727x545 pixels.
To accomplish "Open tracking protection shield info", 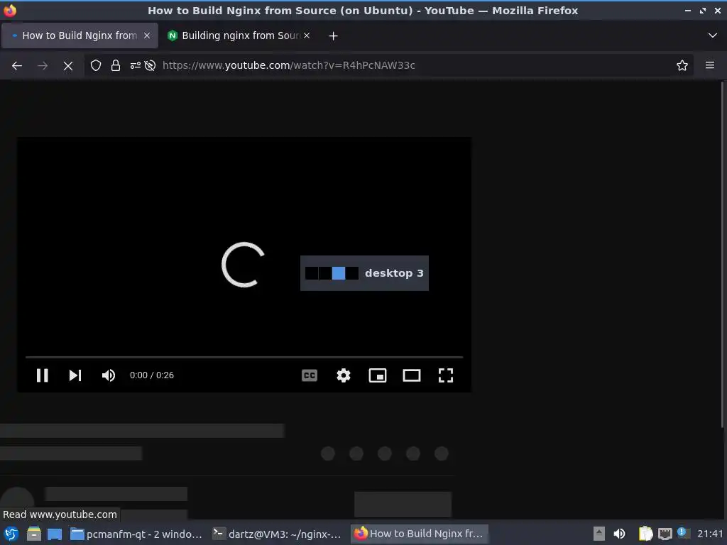I will click(96, 65).
